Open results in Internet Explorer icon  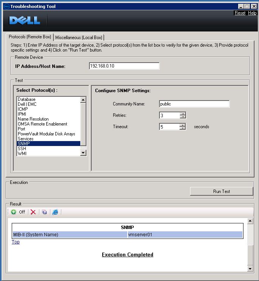click(55, 212)
